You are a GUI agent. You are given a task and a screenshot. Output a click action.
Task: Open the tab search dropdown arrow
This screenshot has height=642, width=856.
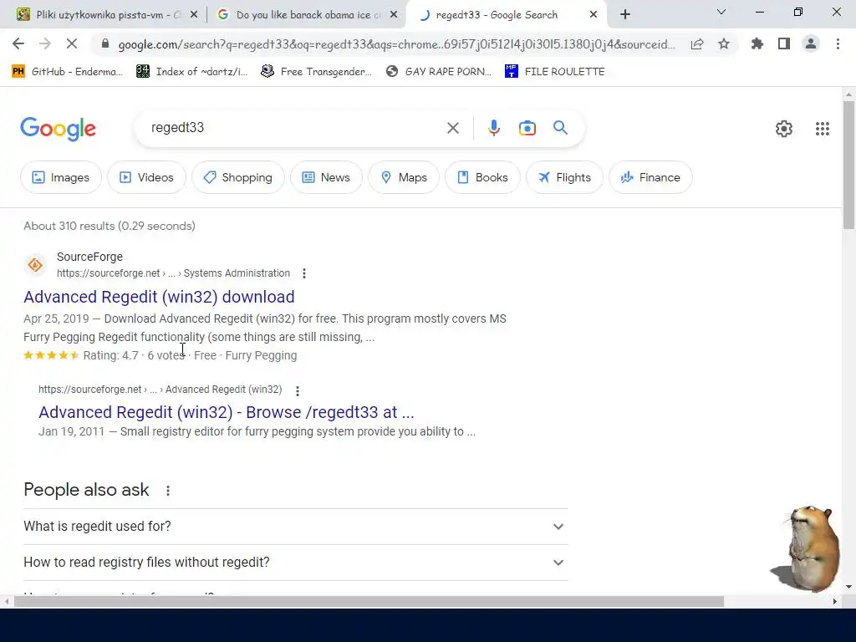pos(721,12)
